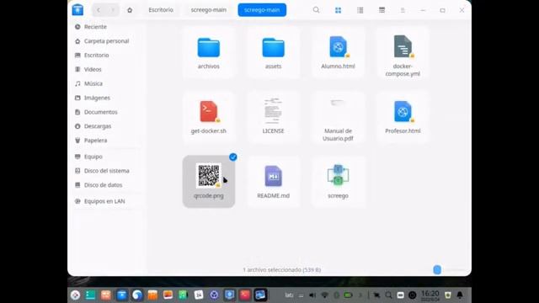Switch to list view
539x303 pixels.
click(x=360, y=10)
